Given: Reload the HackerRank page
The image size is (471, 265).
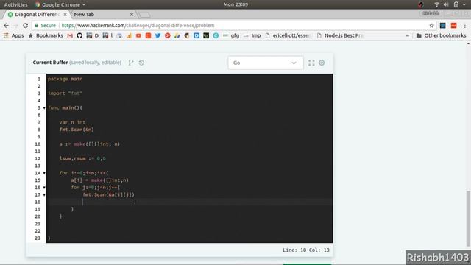Looking at the screenshot, I should [x=26, y=26].
